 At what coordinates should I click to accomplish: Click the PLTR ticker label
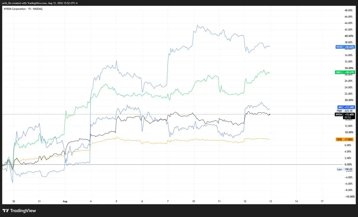click(x=339, y=47)
